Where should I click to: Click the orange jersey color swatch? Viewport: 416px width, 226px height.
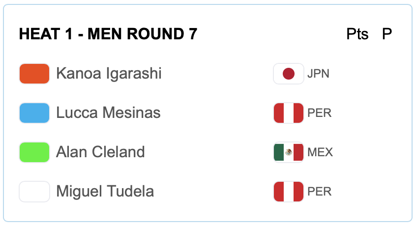[x=34, y=74]
